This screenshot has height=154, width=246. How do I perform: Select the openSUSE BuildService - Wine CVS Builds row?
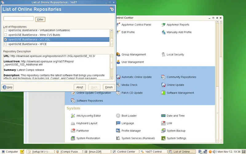[57, 35]
